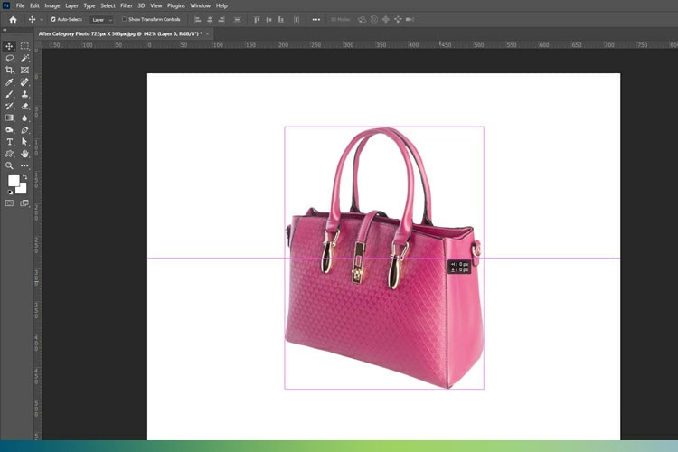Select the Zoom tool
Image resolution: width=678 pixels, height=452 pixels.
(x=10, y=166)
